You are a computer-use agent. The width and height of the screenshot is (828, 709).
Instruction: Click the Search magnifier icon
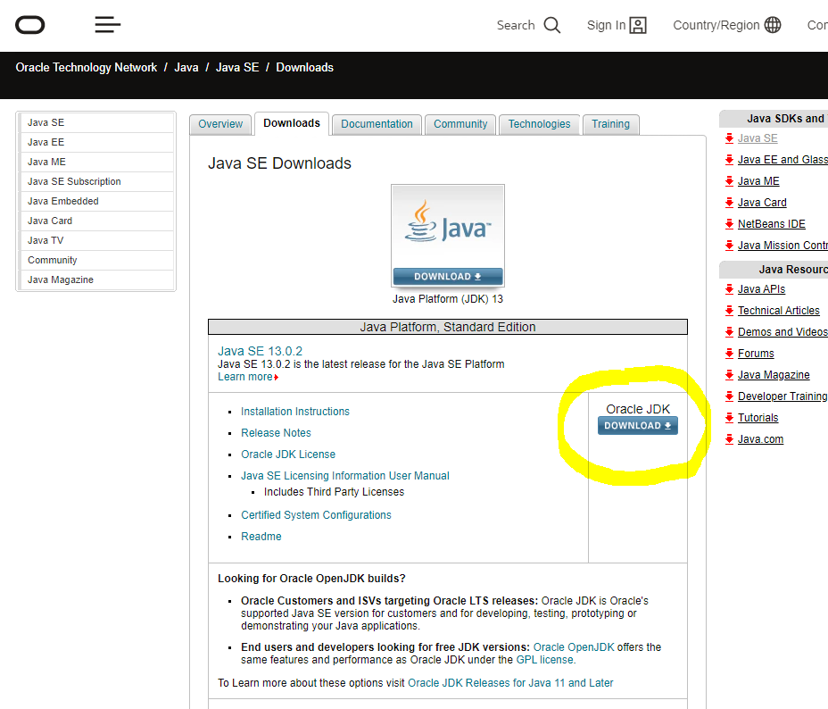tap(551, 25)
